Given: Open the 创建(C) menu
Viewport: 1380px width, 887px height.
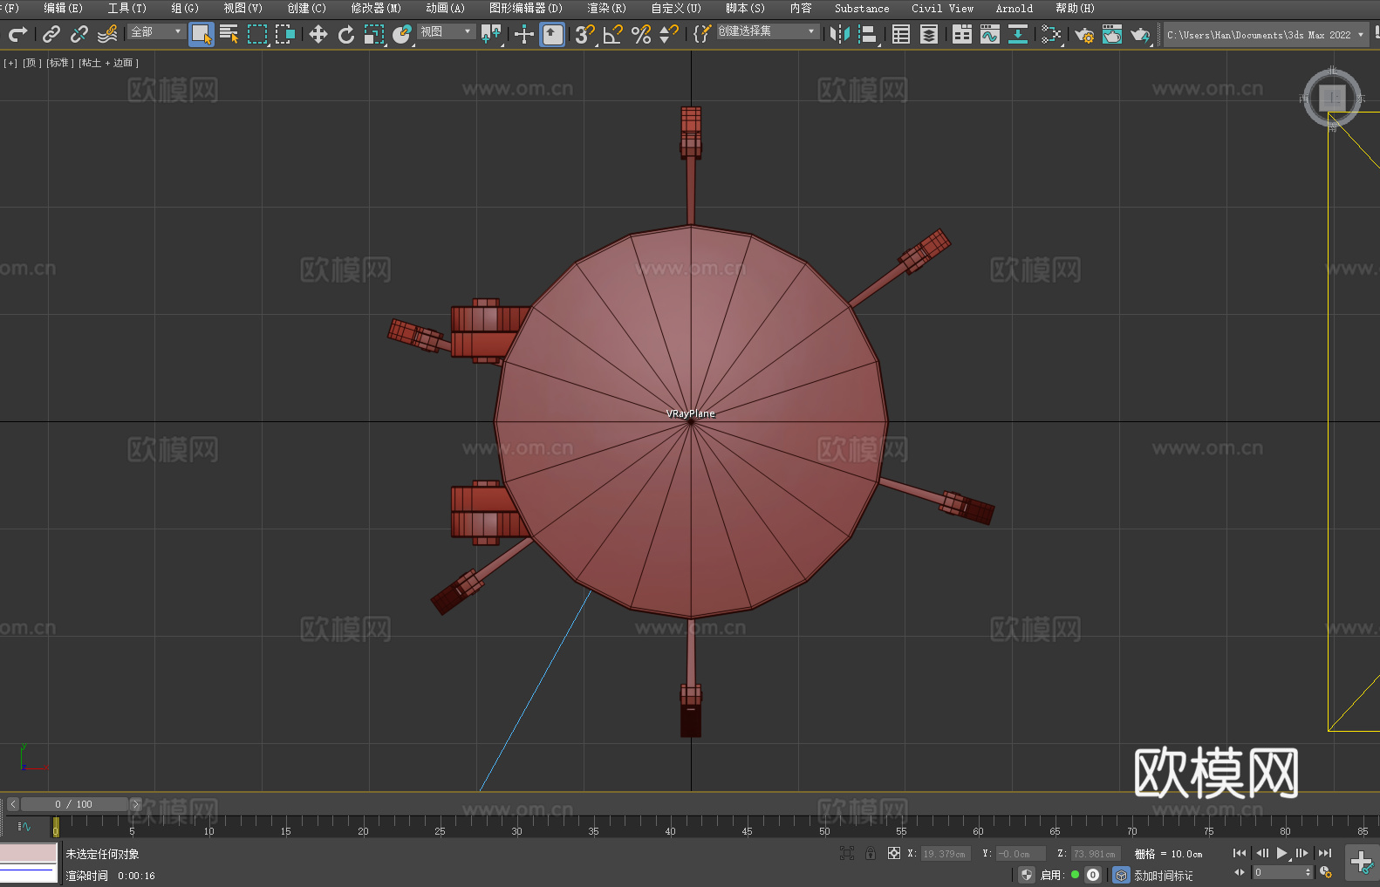Looking at the screenshot, I should 307,8.
